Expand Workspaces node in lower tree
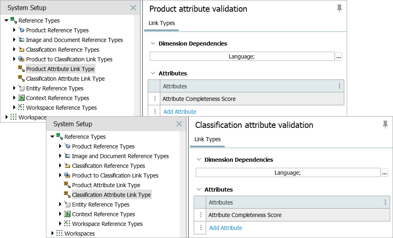393x238 pixels. pyautogui.click(x=52, y=233)
